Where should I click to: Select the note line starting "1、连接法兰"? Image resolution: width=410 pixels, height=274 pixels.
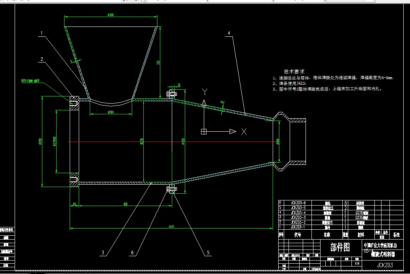click(x=333, y=78)
